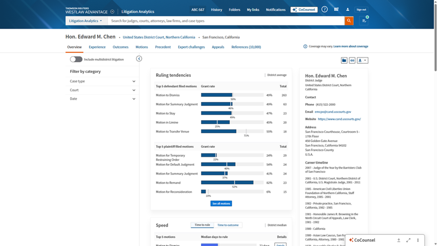Click the copy link icon
This screenshot has width=437, height=246.
click(x=352, y=60)
